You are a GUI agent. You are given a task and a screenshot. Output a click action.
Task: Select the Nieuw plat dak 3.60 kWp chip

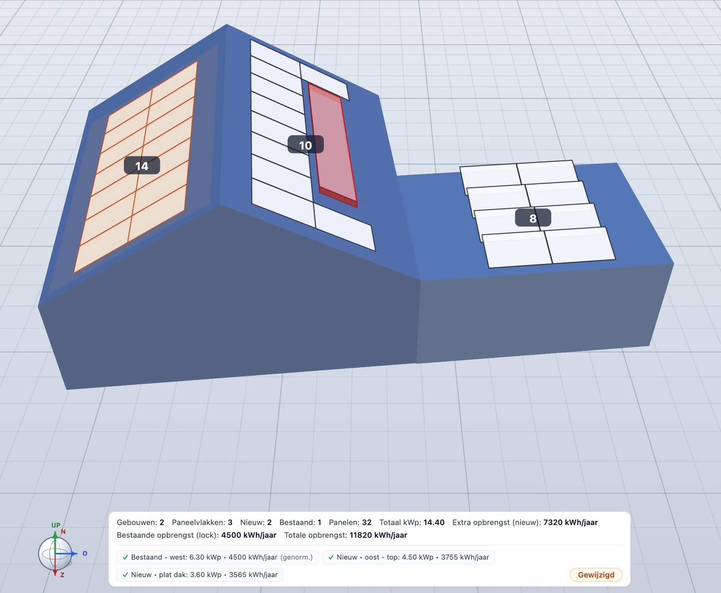[x=200, y=575]
